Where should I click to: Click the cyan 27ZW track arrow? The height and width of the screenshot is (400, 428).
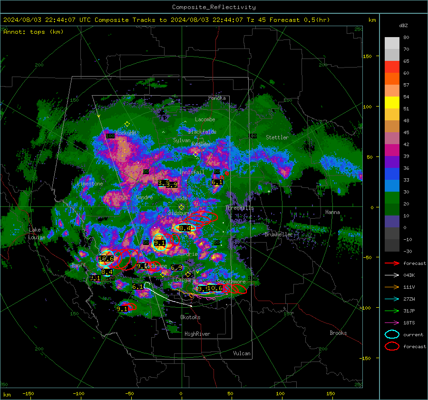[x=392, y=299]
